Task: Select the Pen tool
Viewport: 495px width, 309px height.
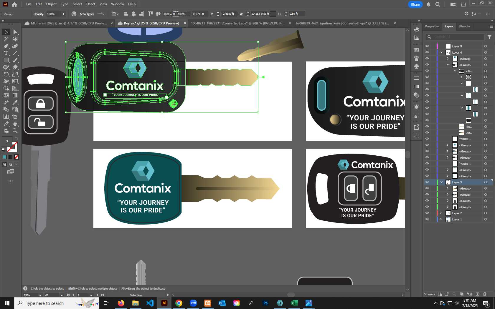Action: click(6, 46)
